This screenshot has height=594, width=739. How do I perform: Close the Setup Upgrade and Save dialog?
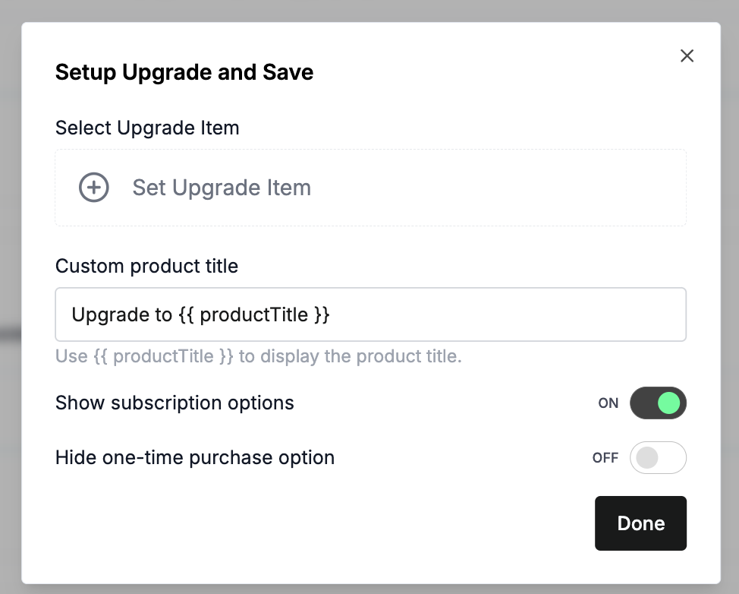(687, 55)
